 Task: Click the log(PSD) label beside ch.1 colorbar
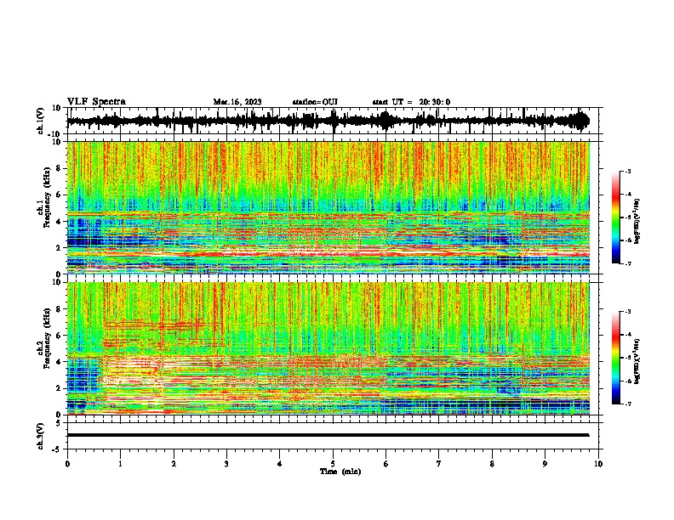point(637,222)
